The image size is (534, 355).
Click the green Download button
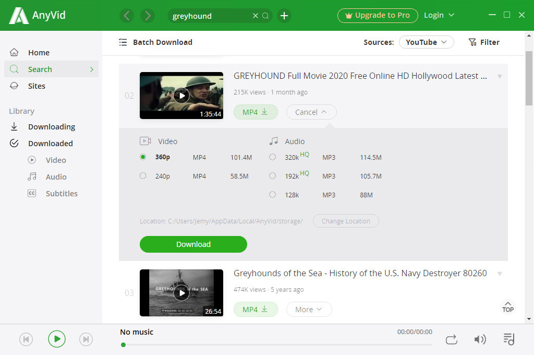193,244
